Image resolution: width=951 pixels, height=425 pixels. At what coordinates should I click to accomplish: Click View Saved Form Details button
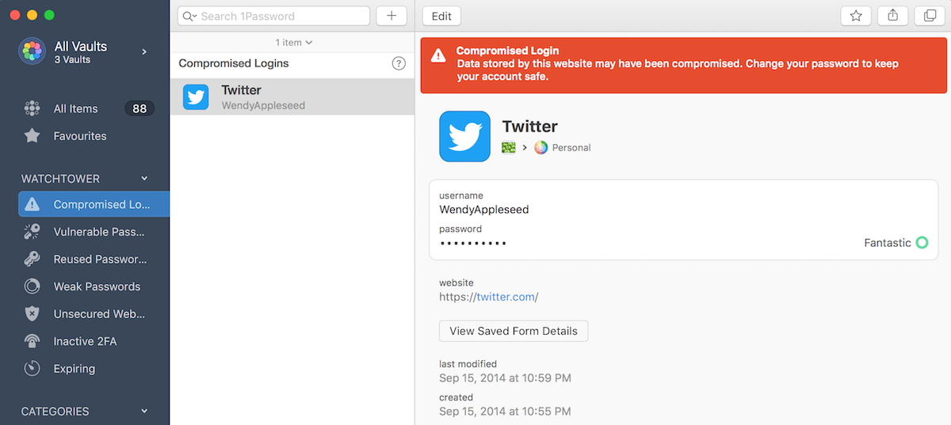[x=514, y=331]
